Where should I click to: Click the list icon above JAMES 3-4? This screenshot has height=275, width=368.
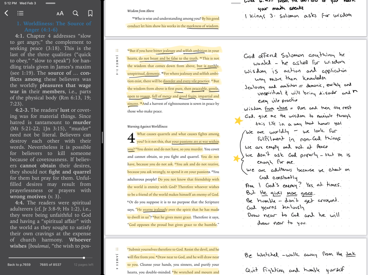(x=117, y=51)
